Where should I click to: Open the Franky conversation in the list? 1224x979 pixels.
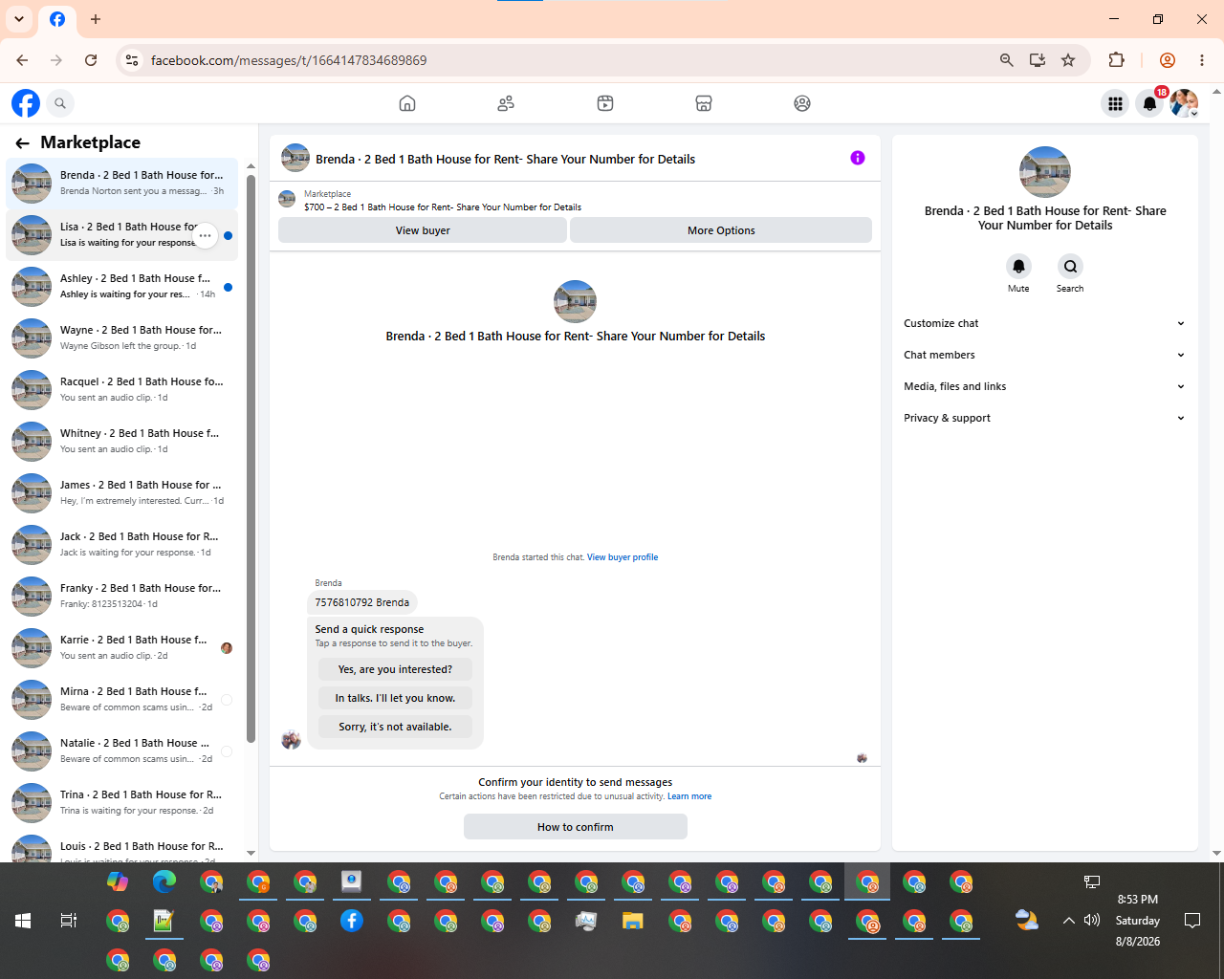tap(122, 596)
